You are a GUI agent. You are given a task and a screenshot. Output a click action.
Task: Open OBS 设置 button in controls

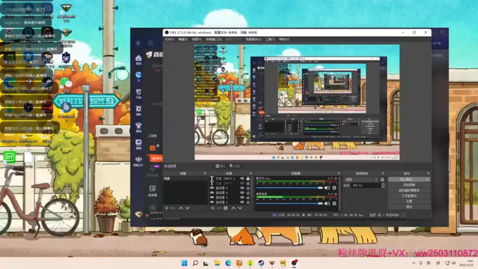(x=409, y=201)
